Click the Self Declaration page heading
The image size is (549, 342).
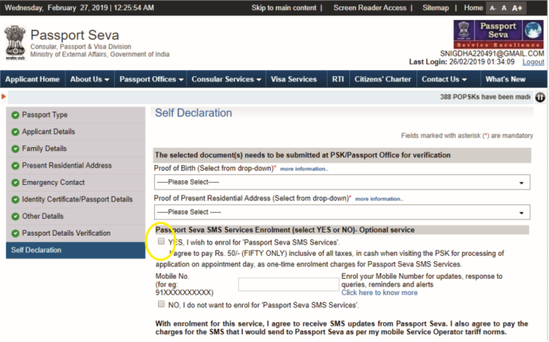click(x=194, y=113)
